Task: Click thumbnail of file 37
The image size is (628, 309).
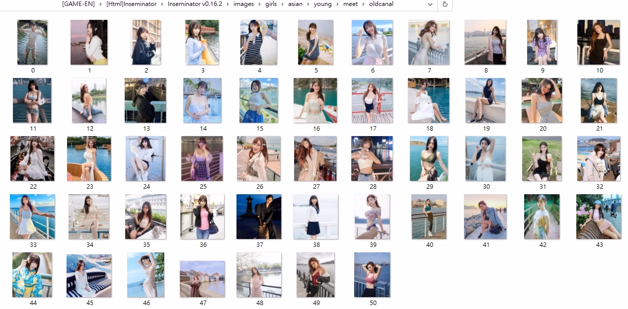Action: (259, 217)
